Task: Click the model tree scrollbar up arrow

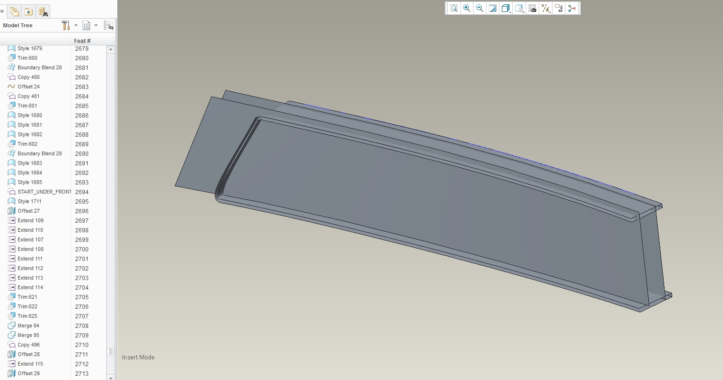Action: point(111,49)
